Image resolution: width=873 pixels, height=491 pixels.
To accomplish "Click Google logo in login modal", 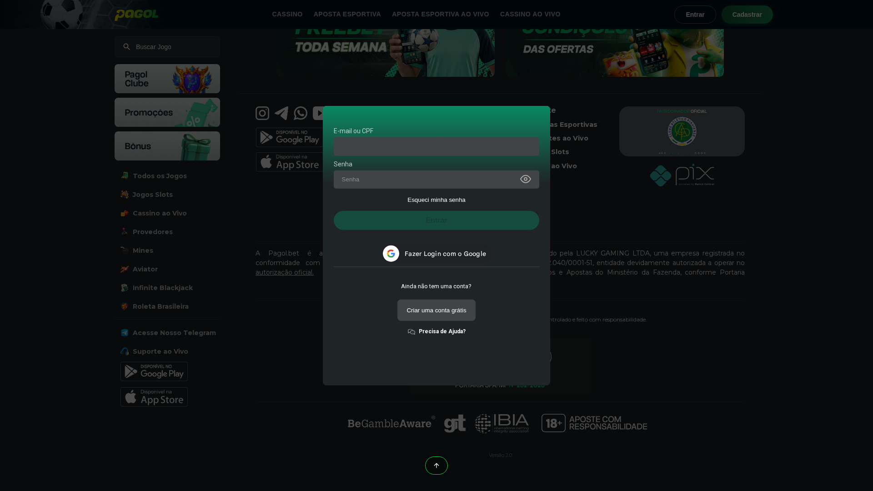I will (x=391, y=254).
